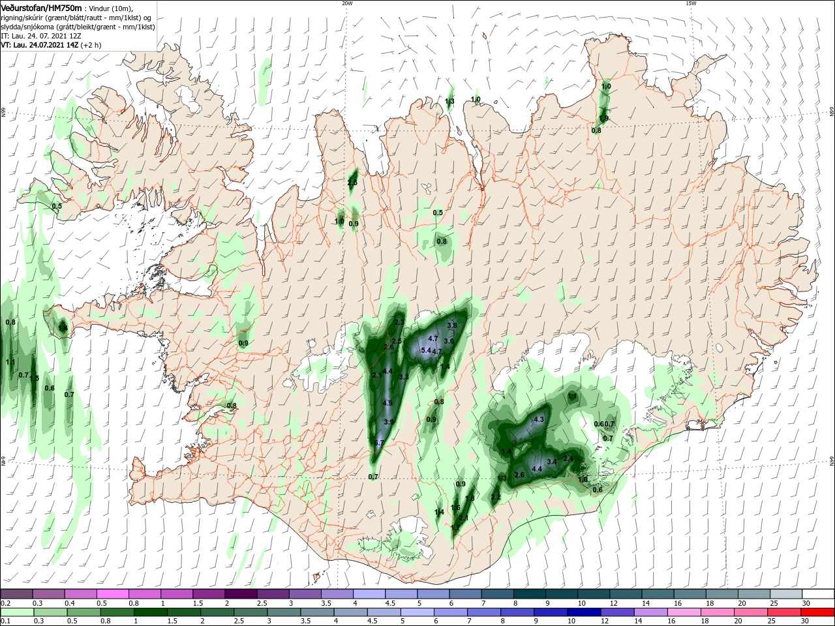Viewport: 835px width, 626px height.
Task: Pick the darkest purple 2 swatch, upper legend
Action: pyautogui.click(x=241, y=594)
